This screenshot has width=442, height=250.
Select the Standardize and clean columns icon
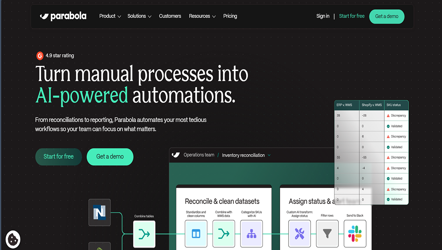click(196, 234)
